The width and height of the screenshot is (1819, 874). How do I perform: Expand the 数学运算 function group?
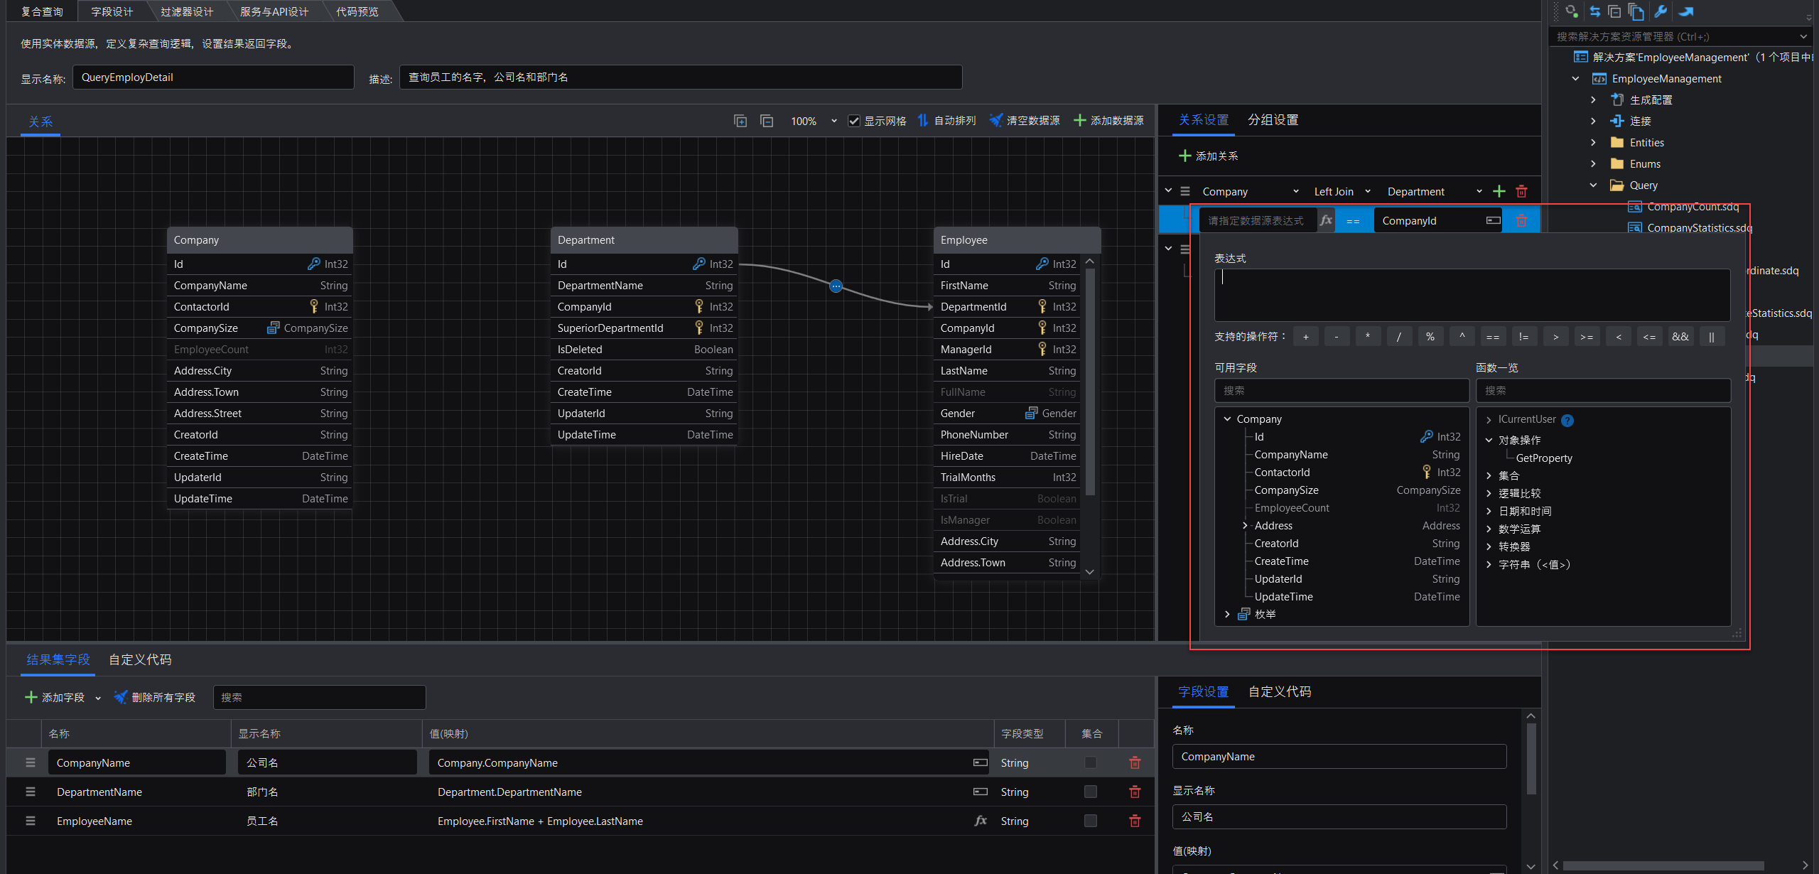tap(1489, 529)
